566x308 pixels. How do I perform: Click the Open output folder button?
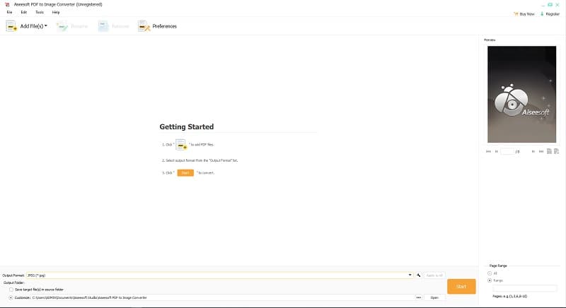pos(434,298)
